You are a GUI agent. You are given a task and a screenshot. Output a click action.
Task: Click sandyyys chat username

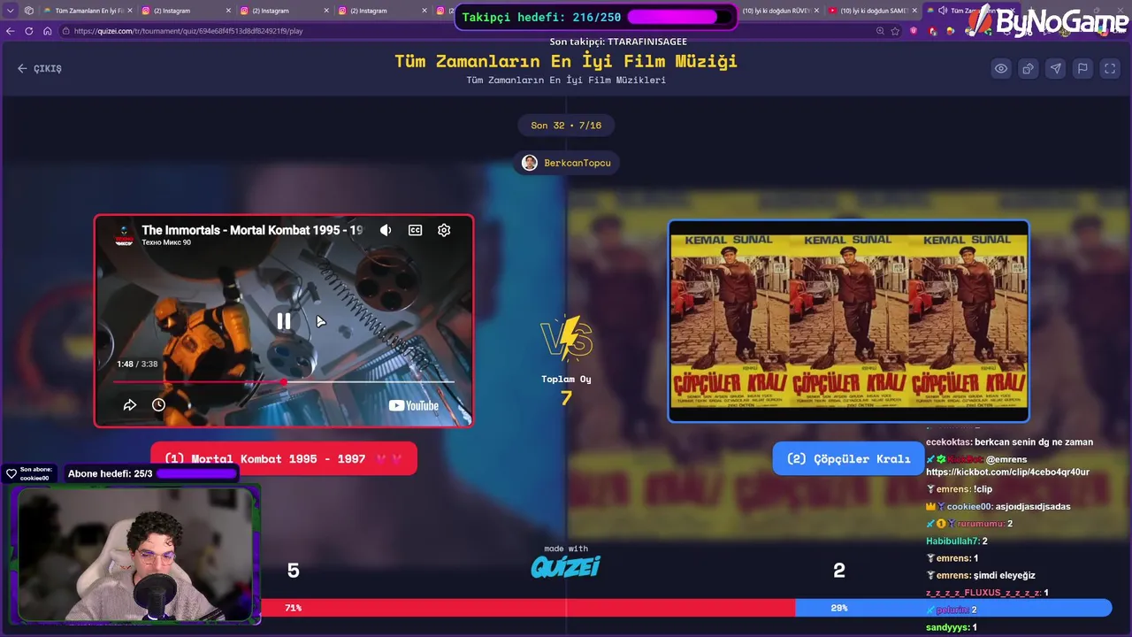[x=947, y=627]
